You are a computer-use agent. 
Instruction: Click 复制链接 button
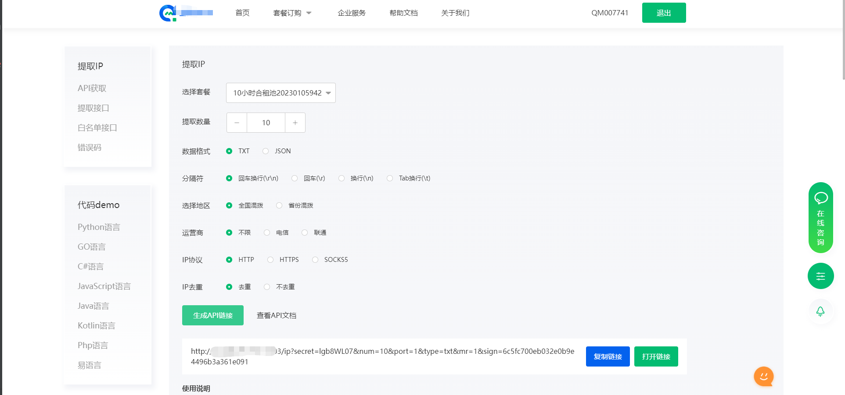click(608, 356)
